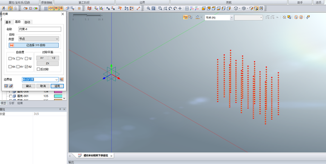
Task: Apply the XY symmetry plane
Action: click(42, 58)
